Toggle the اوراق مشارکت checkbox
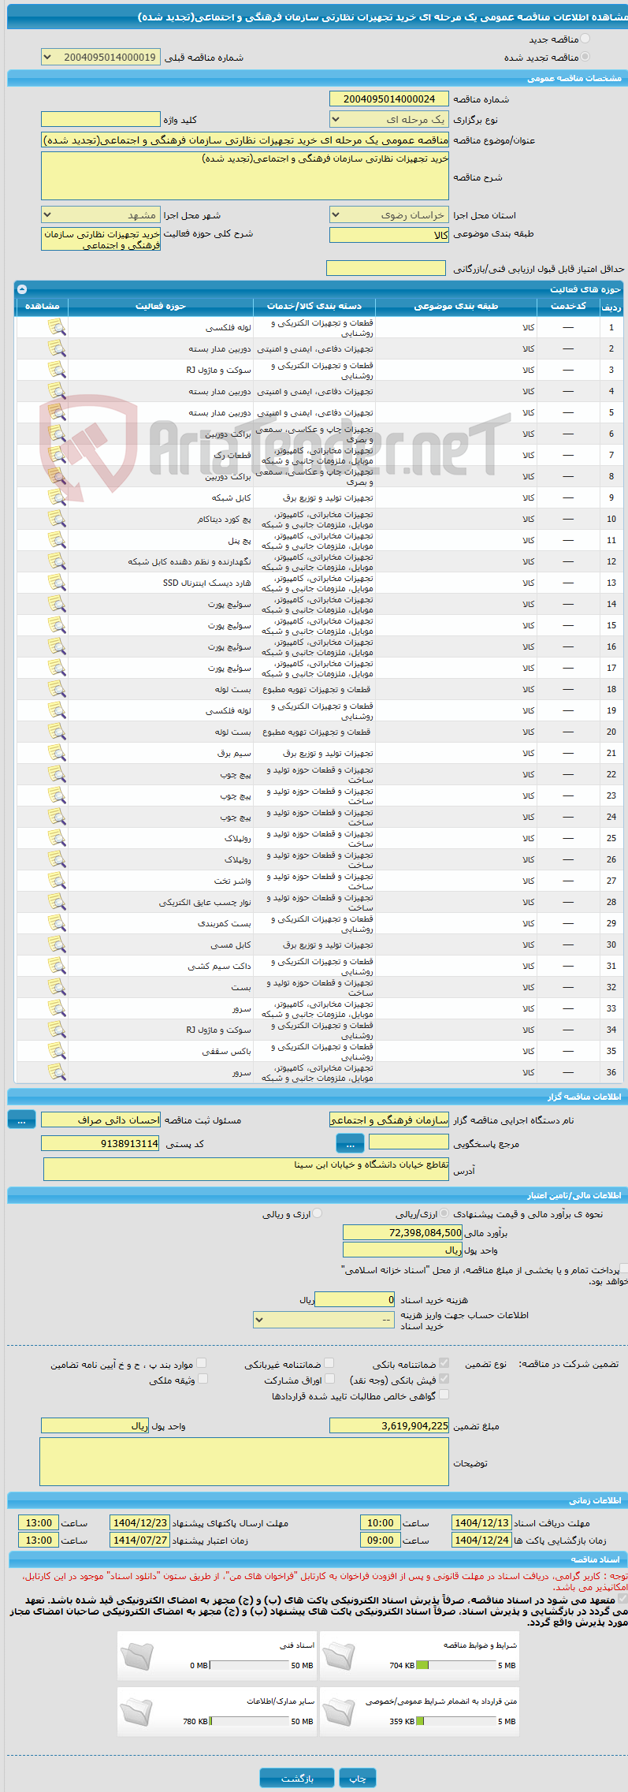628x1792 pixels. click(x=330, y=1379)
